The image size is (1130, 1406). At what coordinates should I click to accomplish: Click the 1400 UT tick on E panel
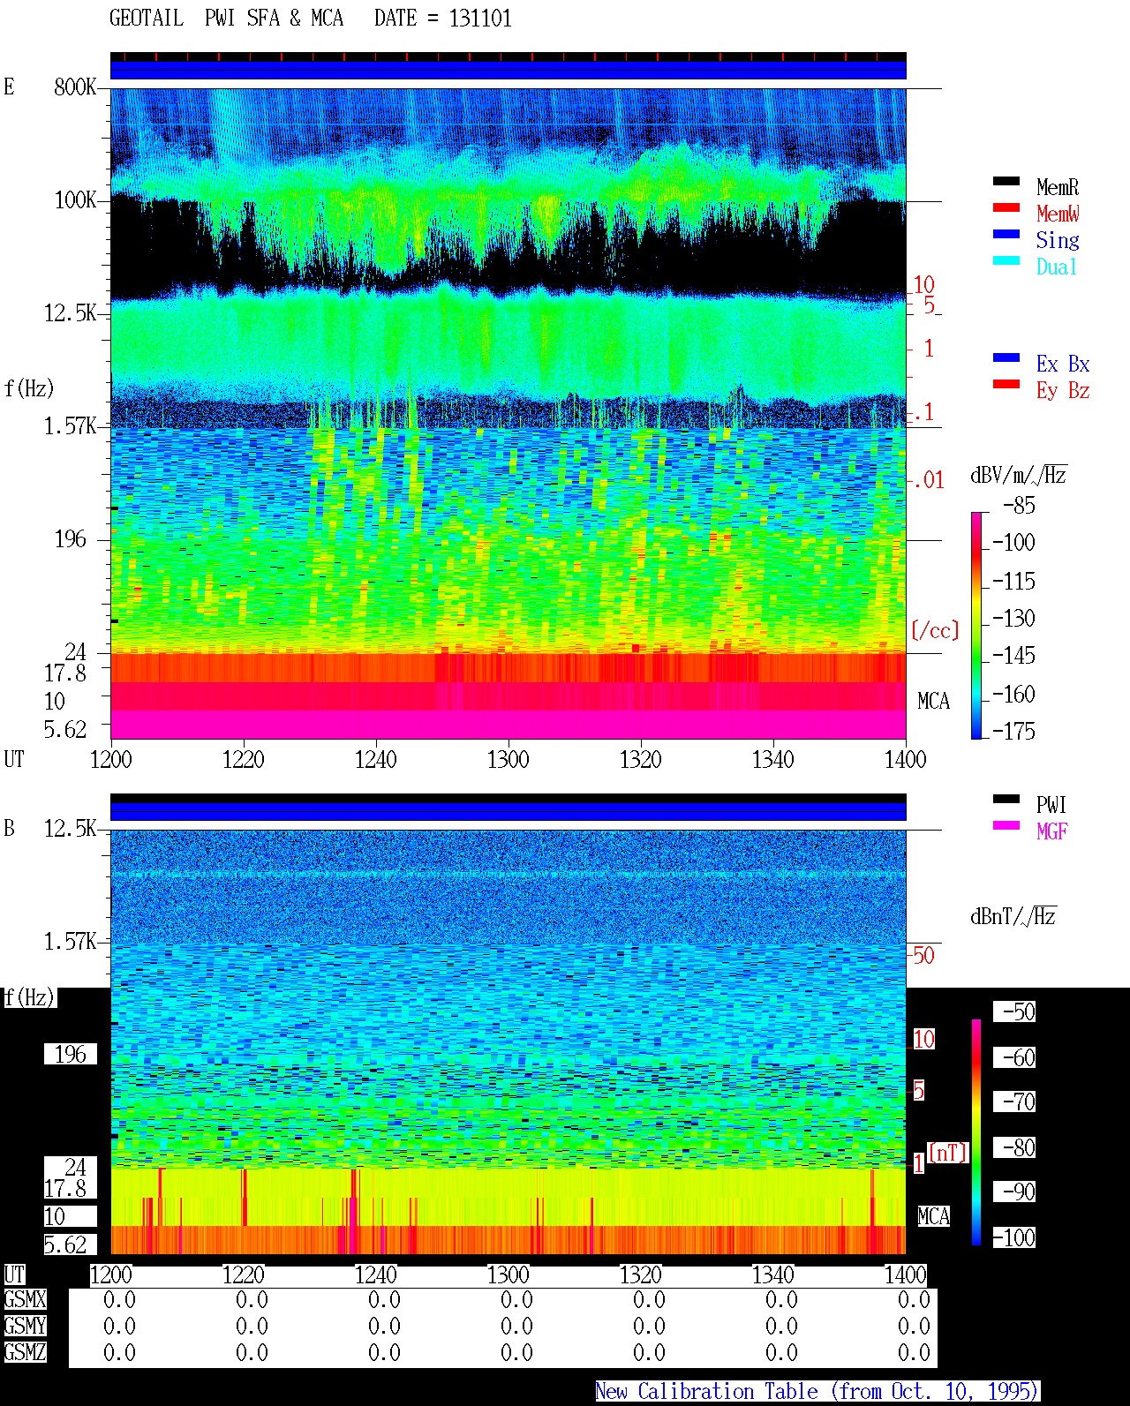[905, 759]
